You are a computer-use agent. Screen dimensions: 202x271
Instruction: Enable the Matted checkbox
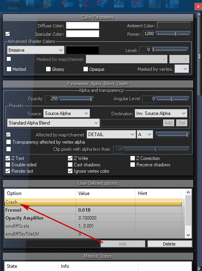[9, 69]
